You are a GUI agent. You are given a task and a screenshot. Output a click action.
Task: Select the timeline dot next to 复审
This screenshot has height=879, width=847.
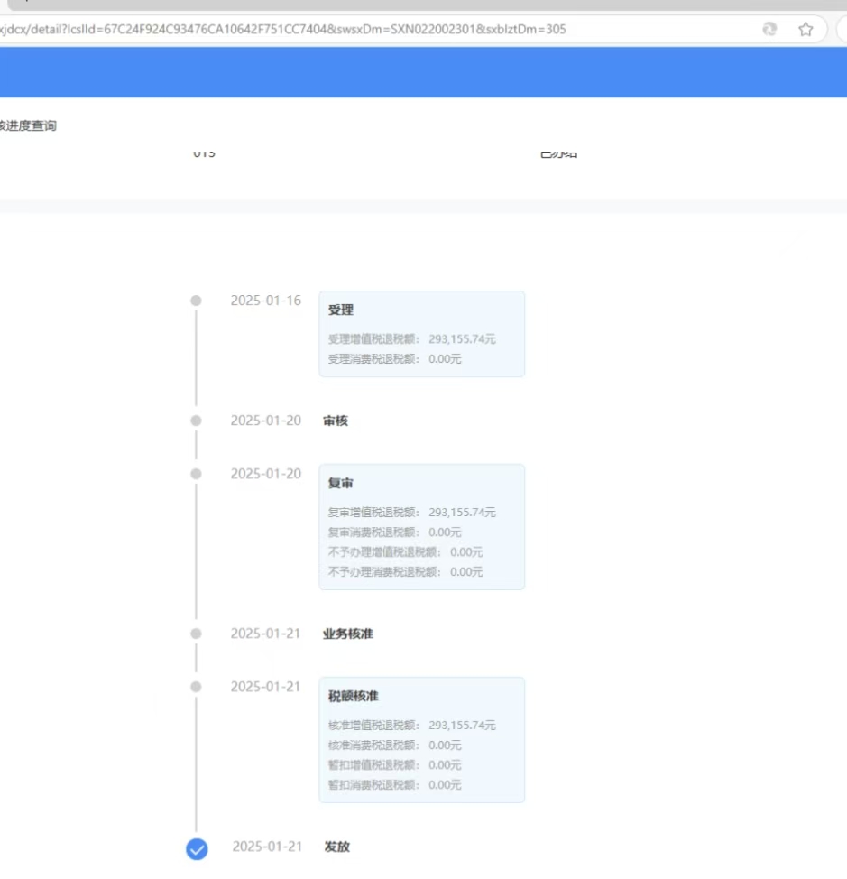pyautogui.click(x=196, y=474)
